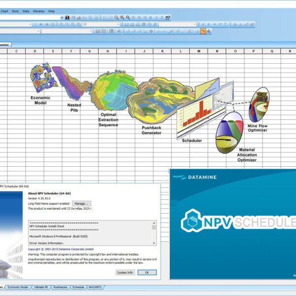Open the empty combo box beside the lock icon
296x296 pixels.
tap(195, 24)
